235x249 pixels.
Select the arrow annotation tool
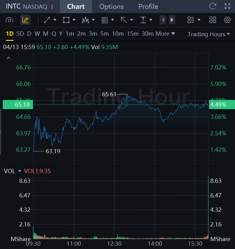(x=124, y=20)
